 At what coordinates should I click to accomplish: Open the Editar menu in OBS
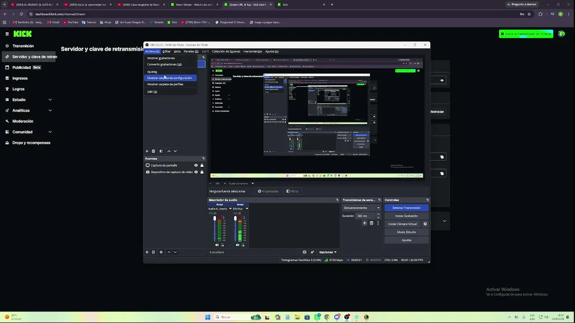[167, 52]
